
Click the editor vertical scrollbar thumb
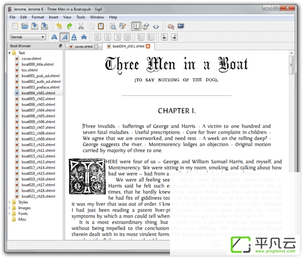pyautogui.click(x=291, y=65)
